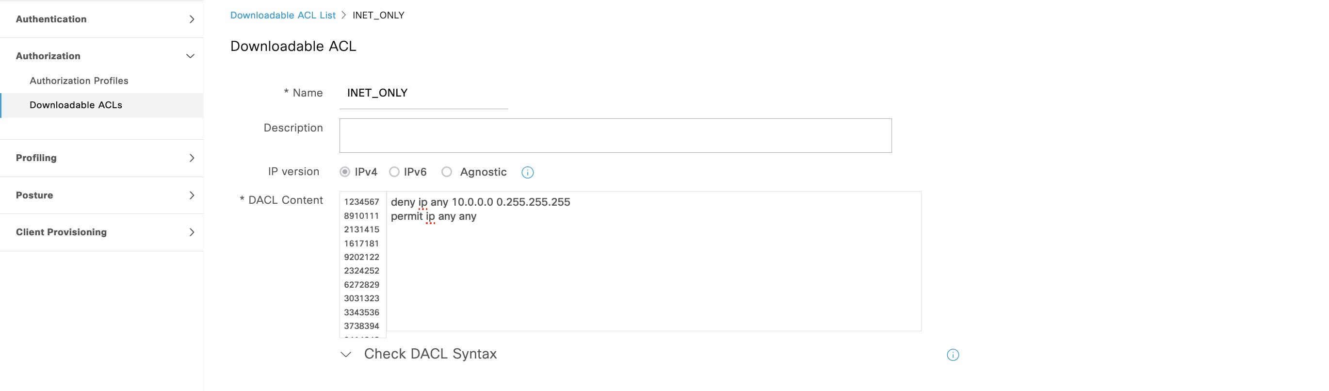The height and width of the screenshot is (391, 1329).
Task: Open Authorization Profiles in sidebar
Action: tap(79, 81)
